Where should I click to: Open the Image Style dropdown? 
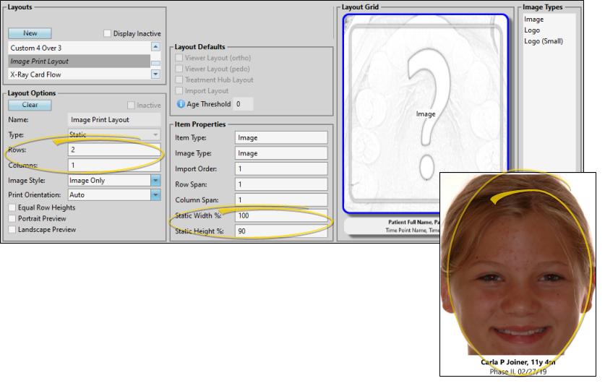(x=155, y=181)
